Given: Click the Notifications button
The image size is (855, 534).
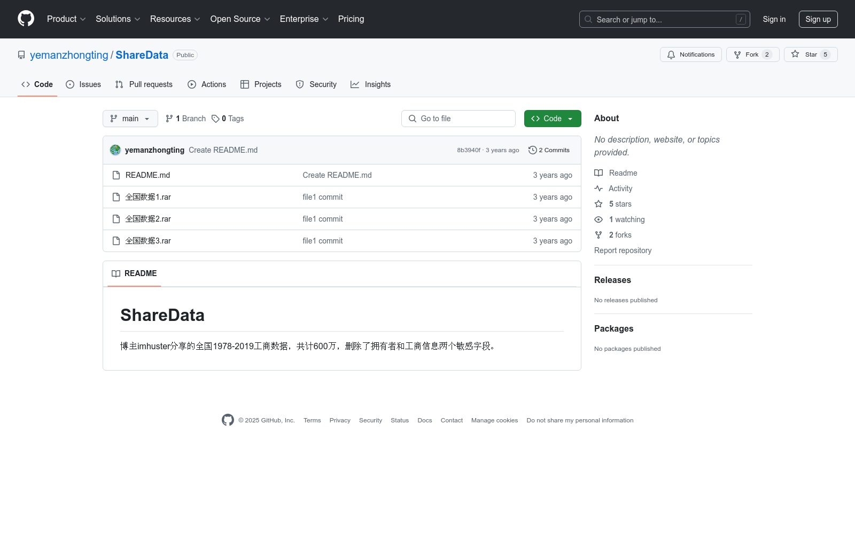Looking at the screenshot, I should pyautogui.click(x=691, y=54).
